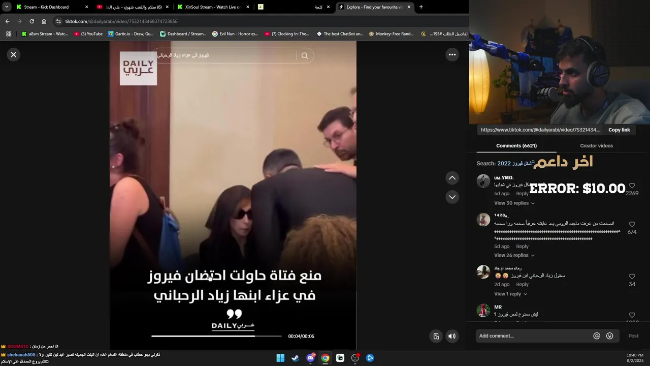Open the tab search dropdown in Chrome
The width and height of the screenshot is (650, 366).
click(7, 7)
